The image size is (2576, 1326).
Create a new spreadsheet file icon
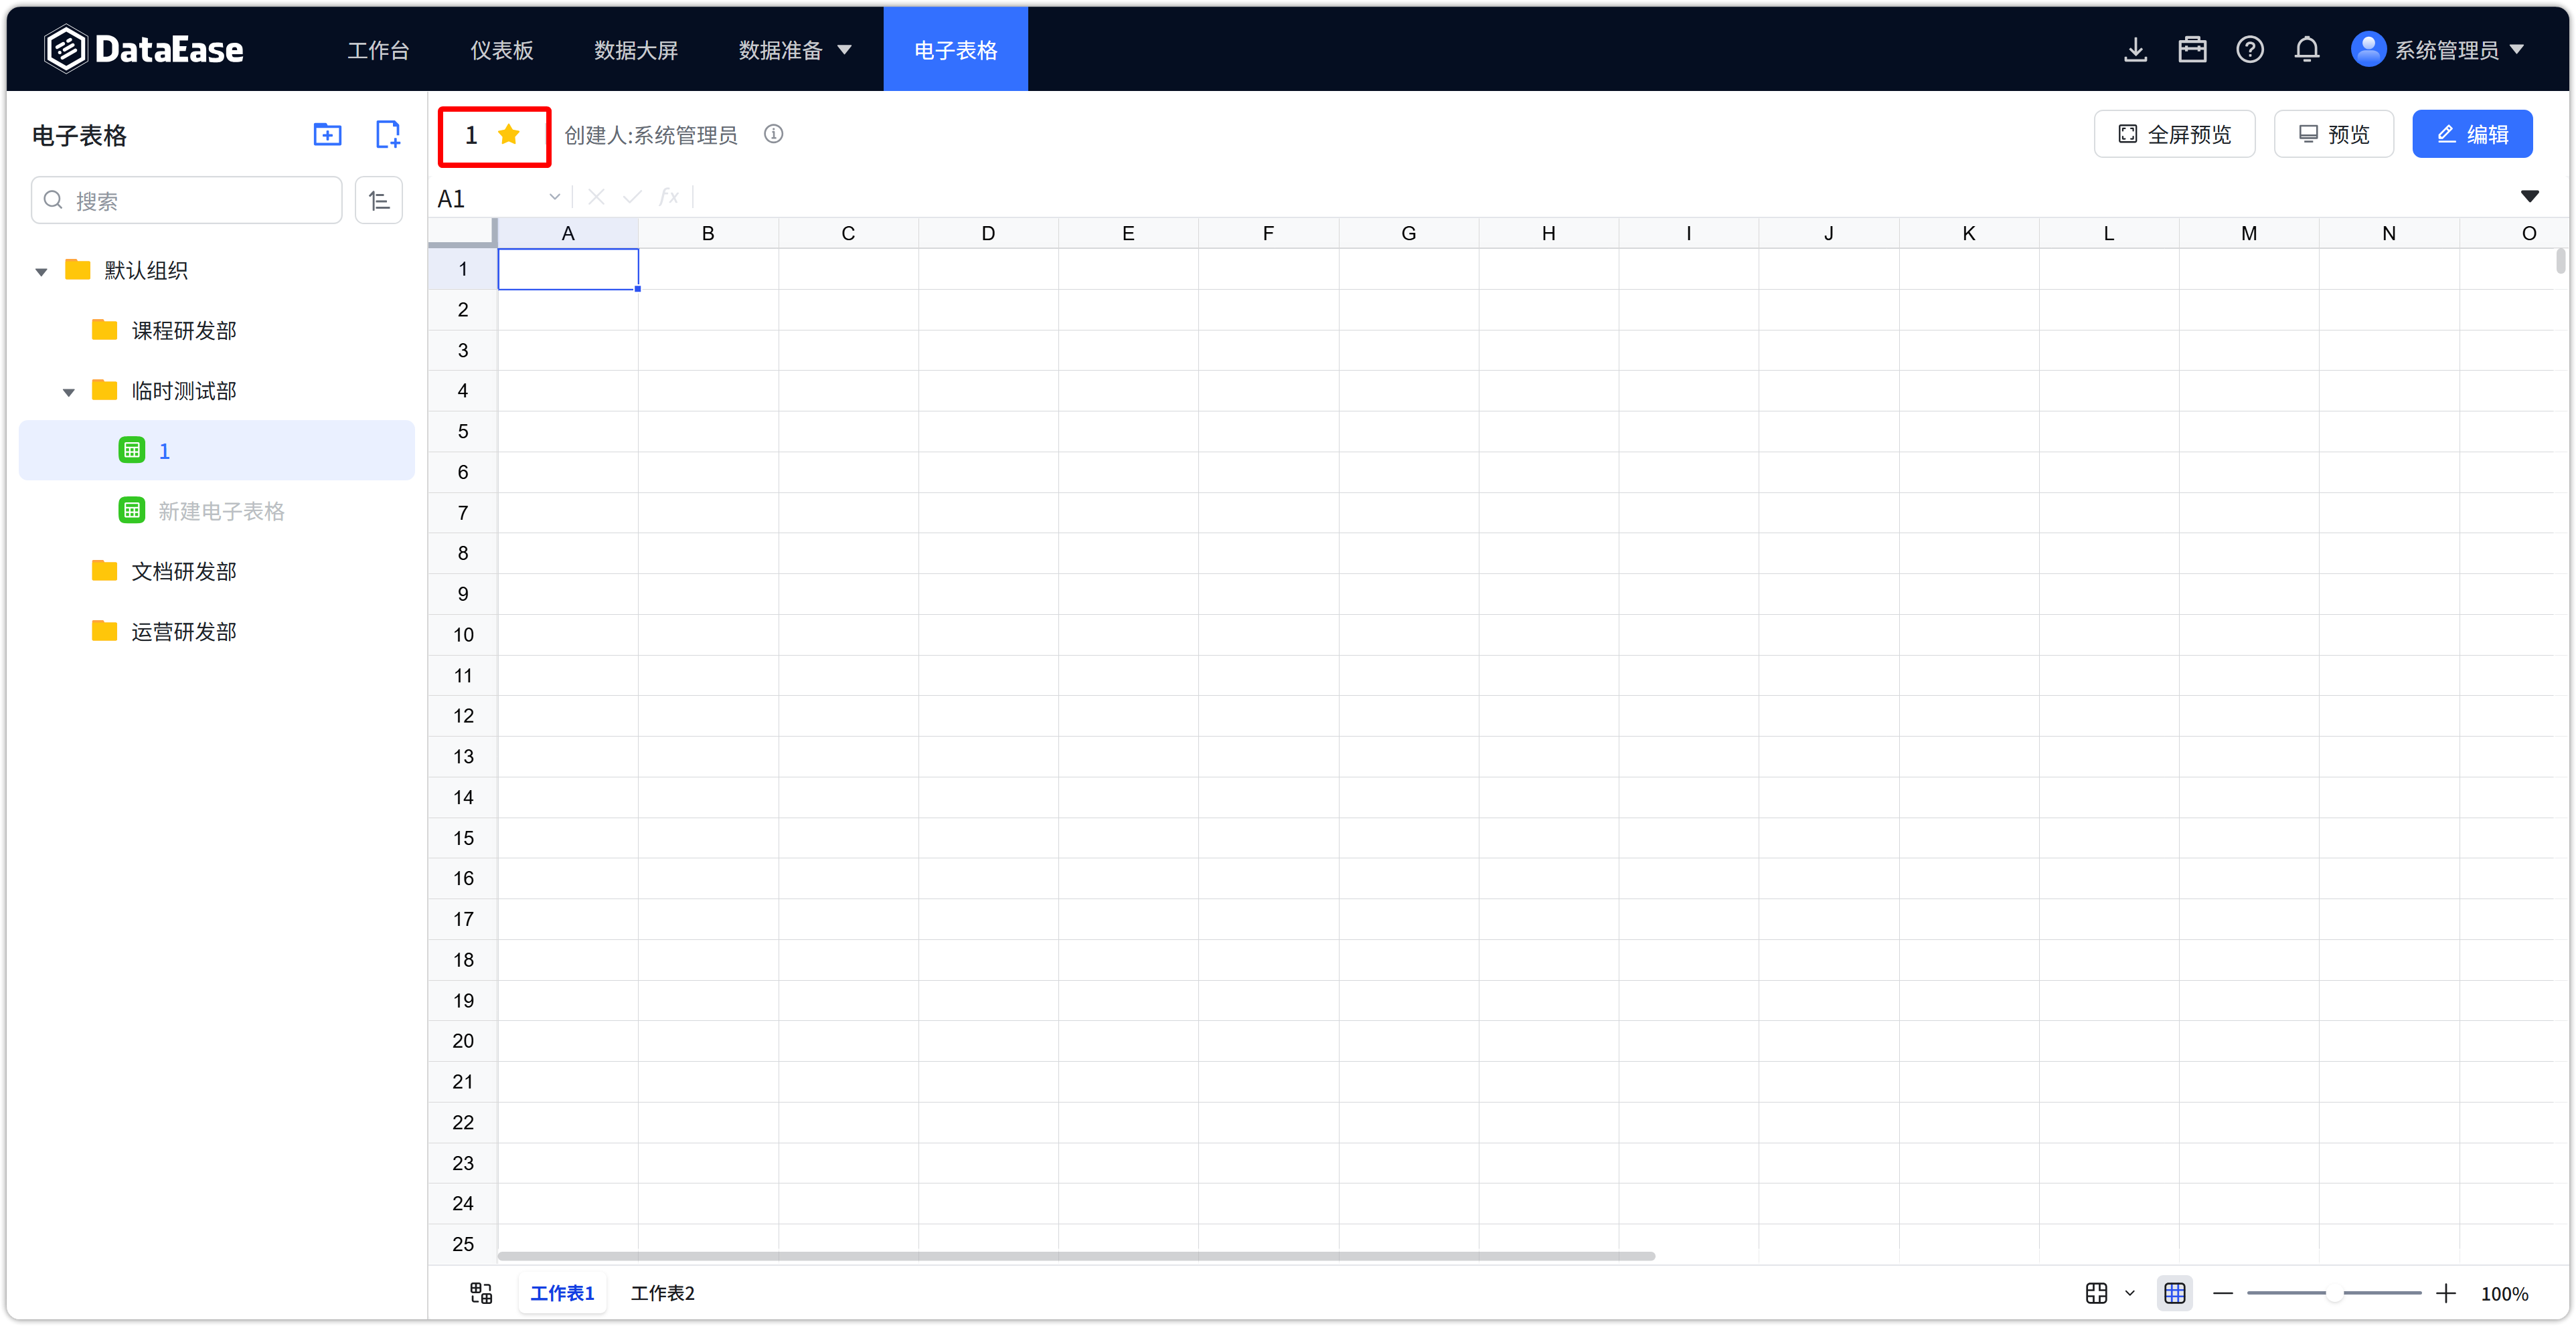388,134
